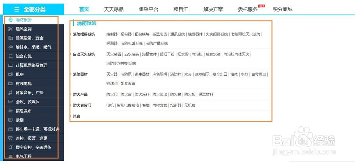
Task: Open the 灭火装置 link
Action: [114, 54]
